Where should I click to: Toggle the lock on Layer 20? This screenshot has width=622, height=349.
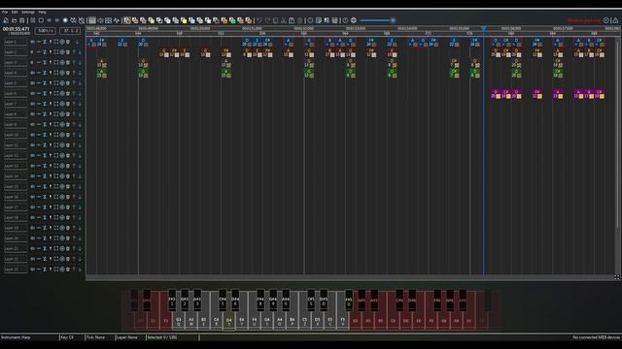tap(45, 238)
